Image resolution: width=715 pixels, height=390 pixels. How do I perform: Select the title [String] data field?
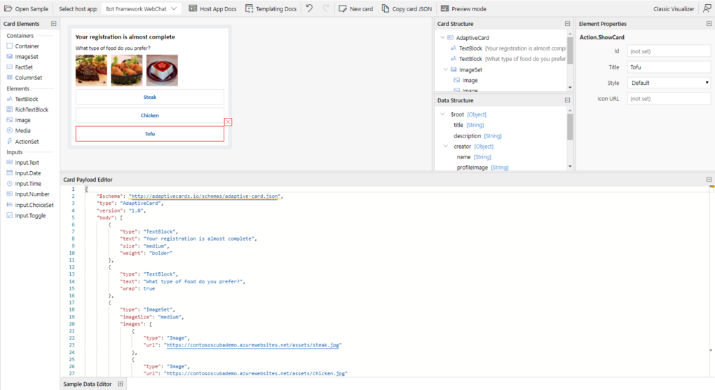point(468,125)
